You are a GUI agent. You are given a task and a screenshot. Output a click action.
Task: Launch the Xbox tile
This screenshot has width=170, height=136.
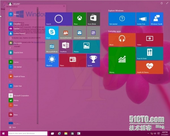tap(79, 19)
